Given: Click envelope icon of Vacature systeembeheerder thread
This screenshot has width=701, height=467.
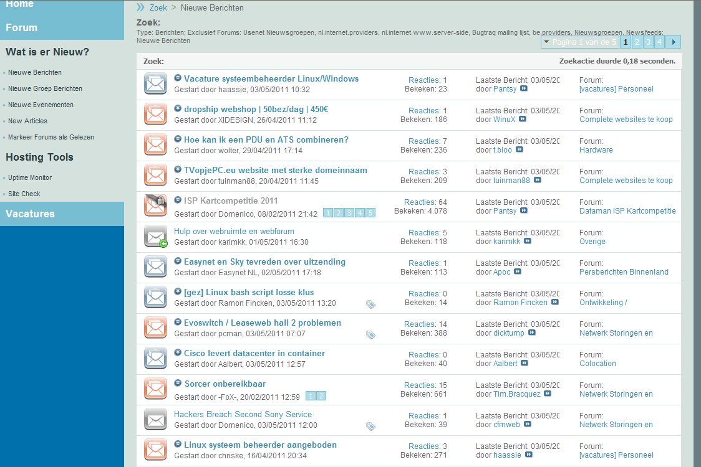Looking at the screenshot, I should pyautogui.click(x=155, y=83).
